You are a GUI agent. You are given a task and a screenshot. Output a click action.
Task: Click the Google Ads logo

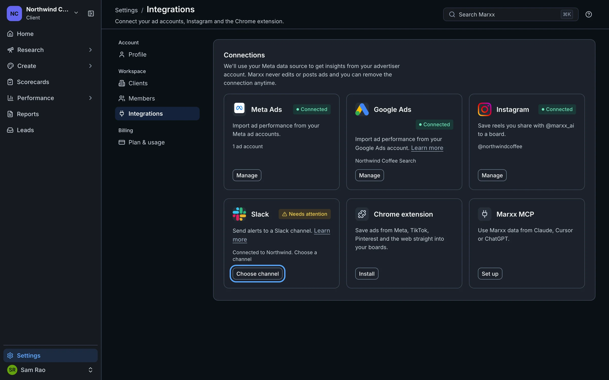click(x=362, y=109)
